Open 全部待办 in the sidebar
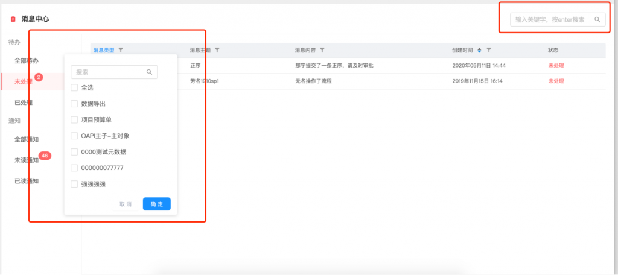 coord(27,61)
